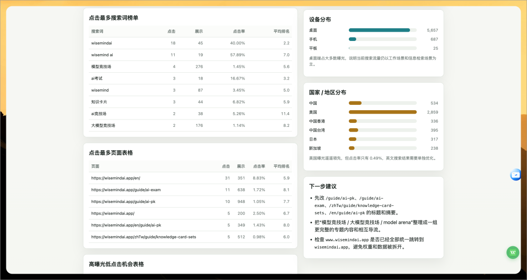Click the 桌面 device distribution bar
The image size is (527, 280).
383,30
